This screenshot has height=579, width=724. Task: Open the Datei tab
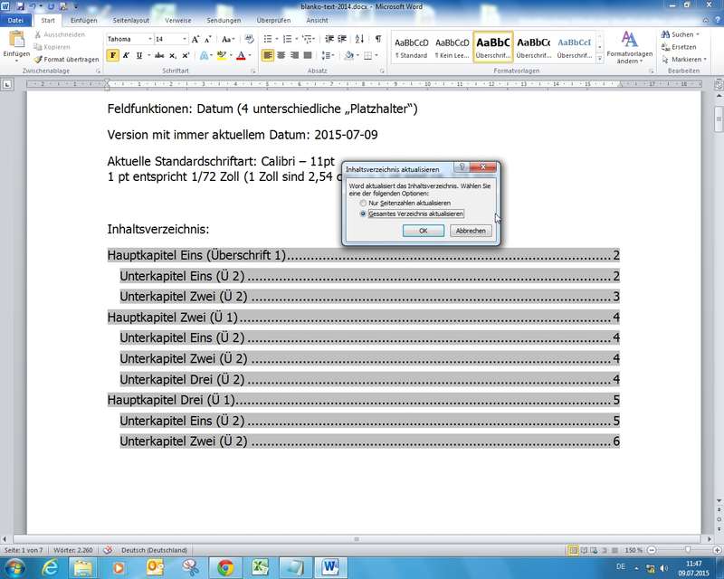(15, 20)
